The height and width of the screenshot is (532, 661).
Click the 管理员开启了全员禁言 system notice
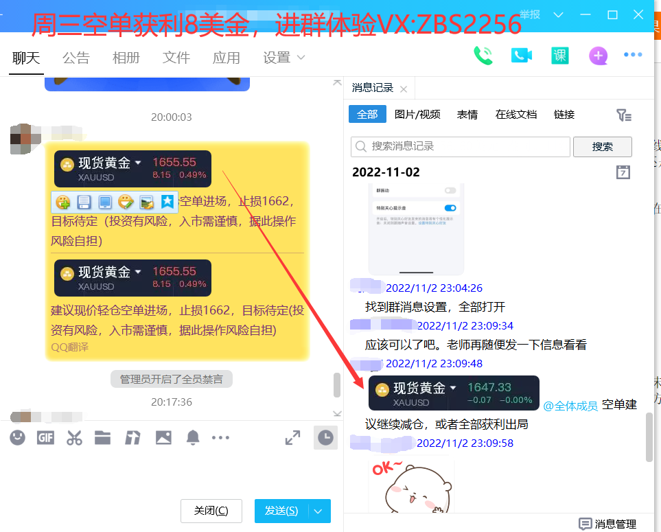point(172,380)
